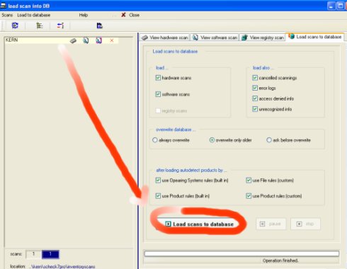Toggle use Product rules (built in) checkbox

pyautogui.click(x=158, y=196)
